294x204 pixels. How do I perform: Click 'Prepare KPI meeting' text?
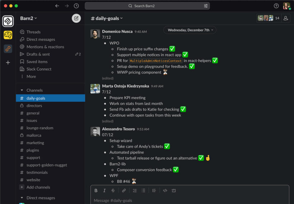pos(128,98)
